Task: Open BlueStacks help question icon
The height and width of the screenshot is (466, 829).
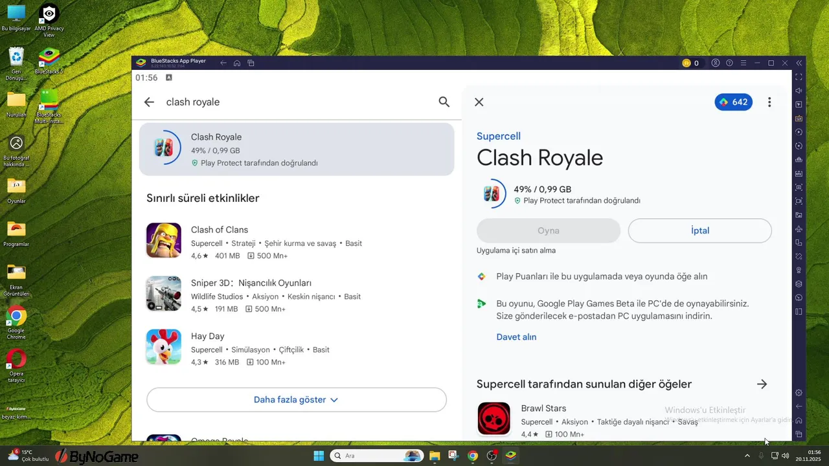Action: (x=729, y=63)
